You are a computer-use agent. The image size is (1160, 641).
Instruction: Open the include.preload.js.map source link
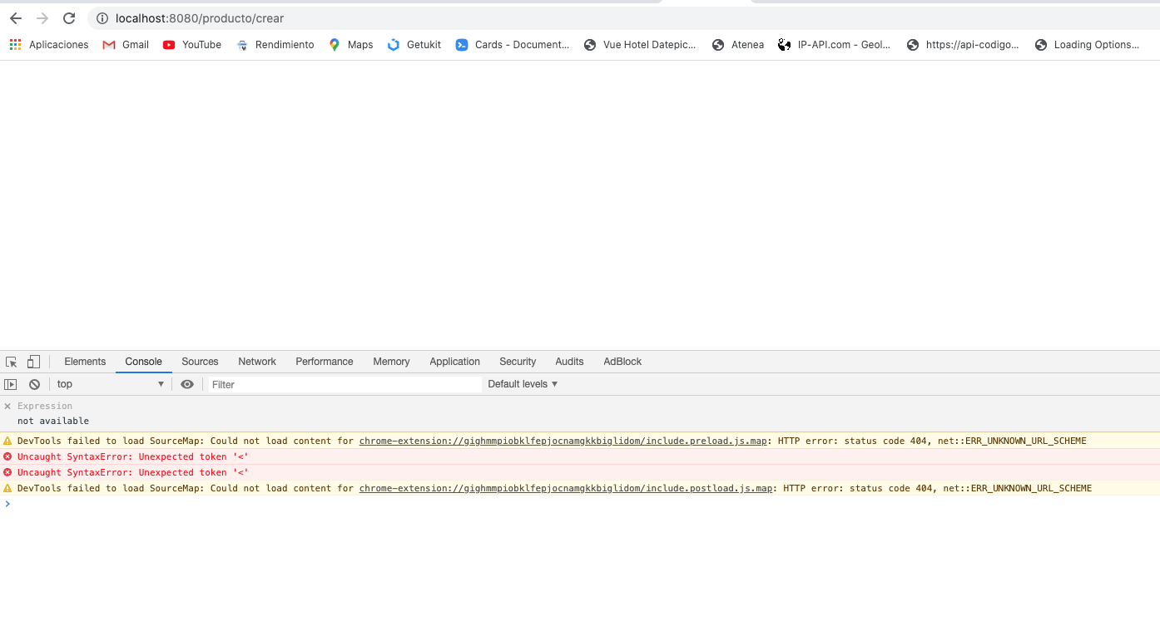click(x=563, y=441)
